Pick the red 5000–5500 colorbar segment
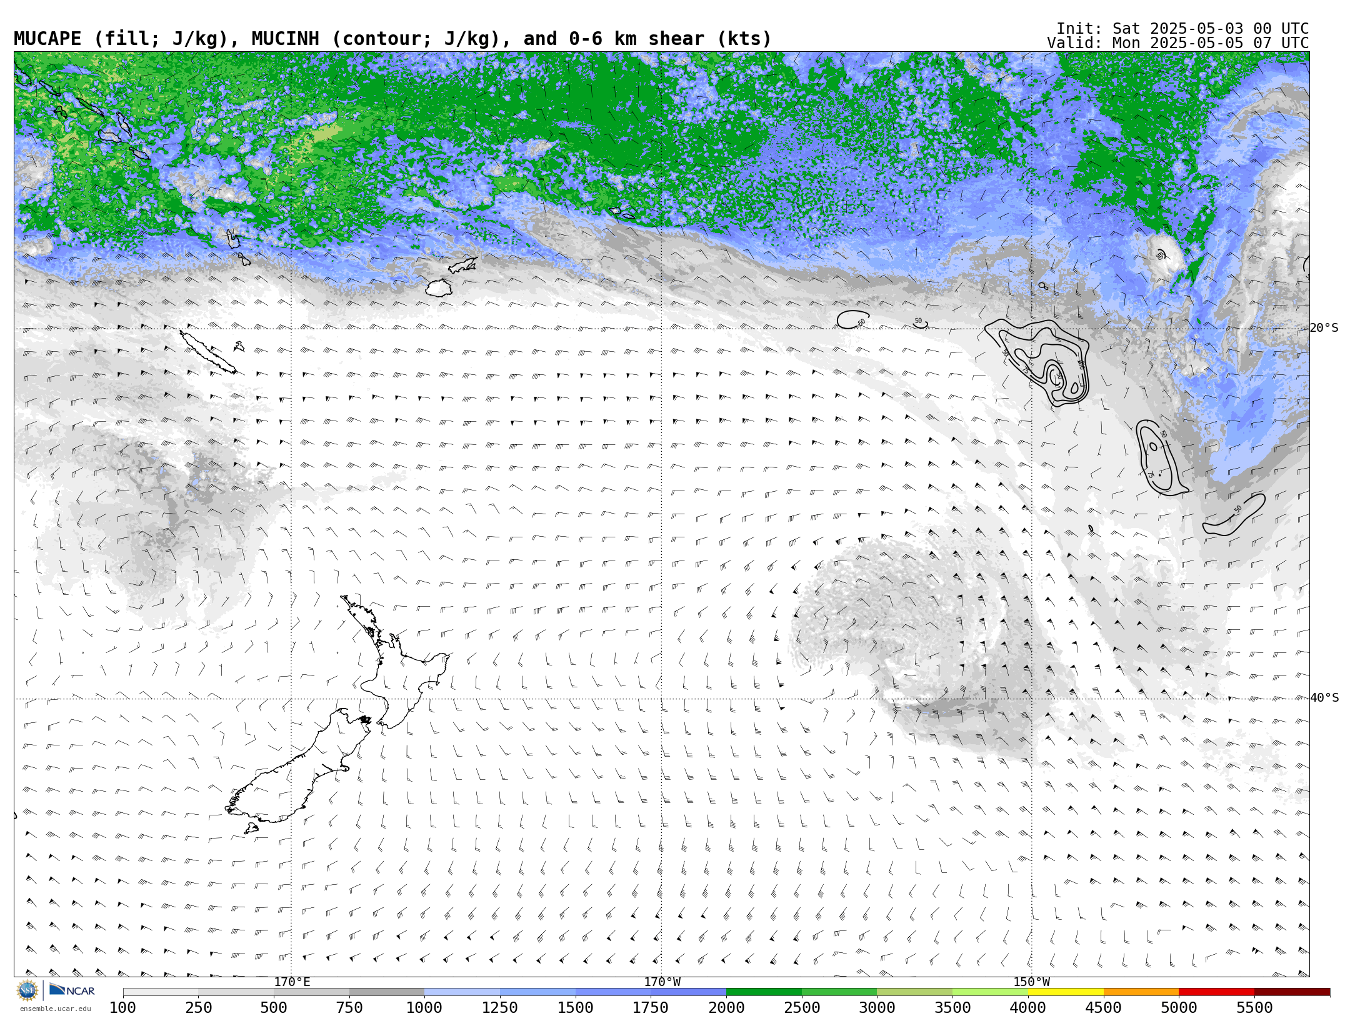The height and width of the screenshot is (1016, 1350). pos(1216,992)
